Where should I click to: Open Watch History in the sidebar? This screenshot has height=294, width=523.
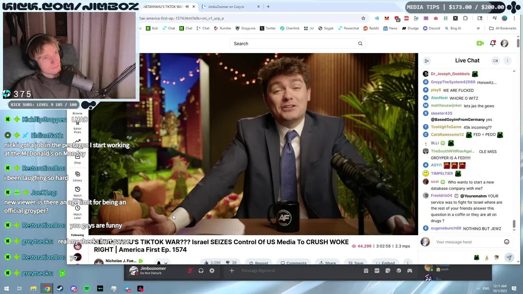tap(77, 193)
